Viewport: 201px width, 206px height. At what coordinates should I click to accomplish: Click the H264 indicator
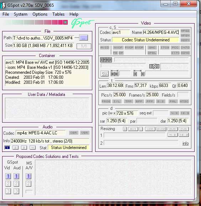pos(185,40)
